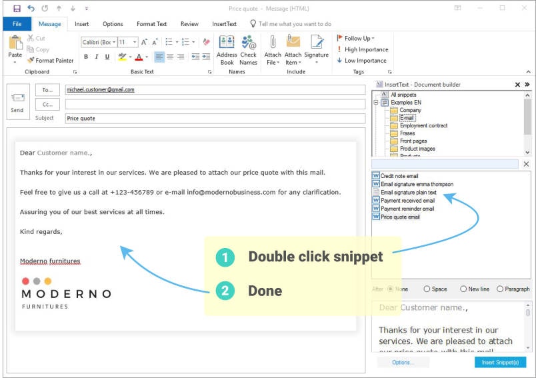Open the File tab
The image size is (536, 378).
coord(17,24)
